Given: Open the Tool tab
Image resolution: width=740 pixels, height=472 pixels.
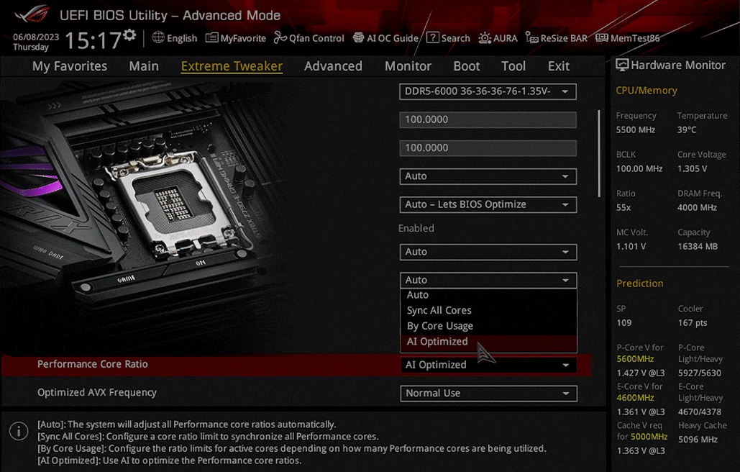Looking at the screenshot, I should tap(513, 66).
